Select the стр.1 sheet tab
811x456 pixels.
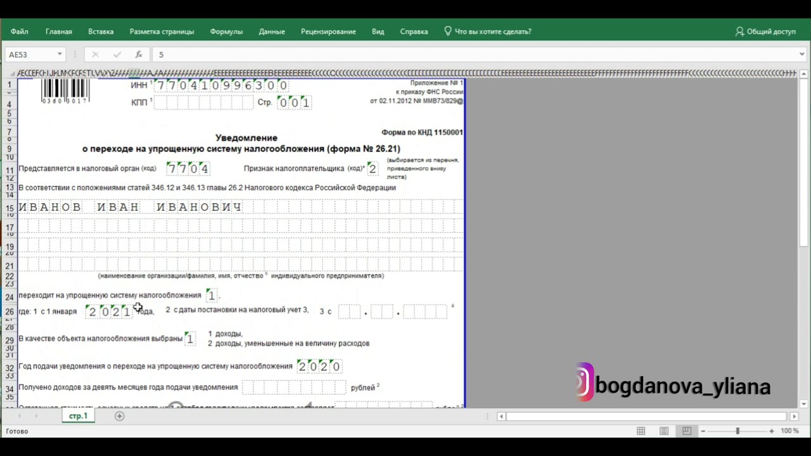pos(78,416)
